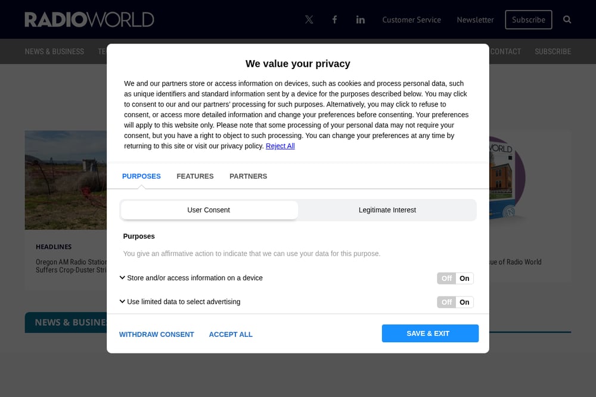Select the User Consent option
Image resolution: width=596 pixels, height=397 pixels.
tap(209, 210)
